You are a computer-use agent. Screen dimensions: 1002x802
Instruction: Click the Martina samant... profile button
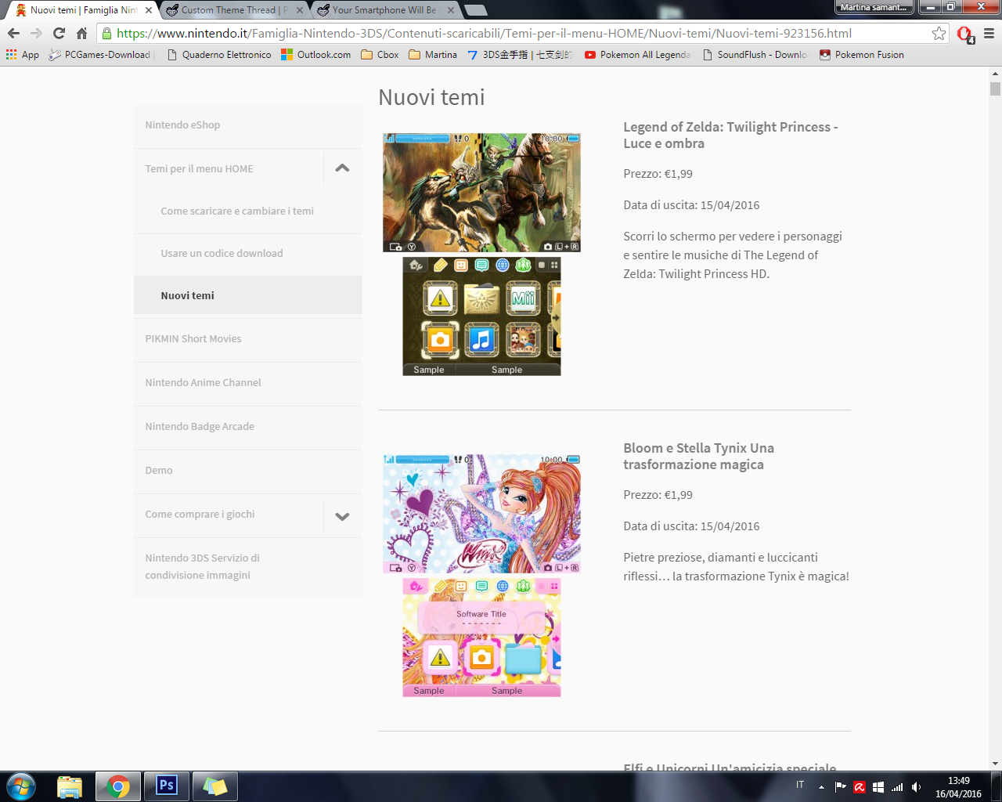(874, 7)
